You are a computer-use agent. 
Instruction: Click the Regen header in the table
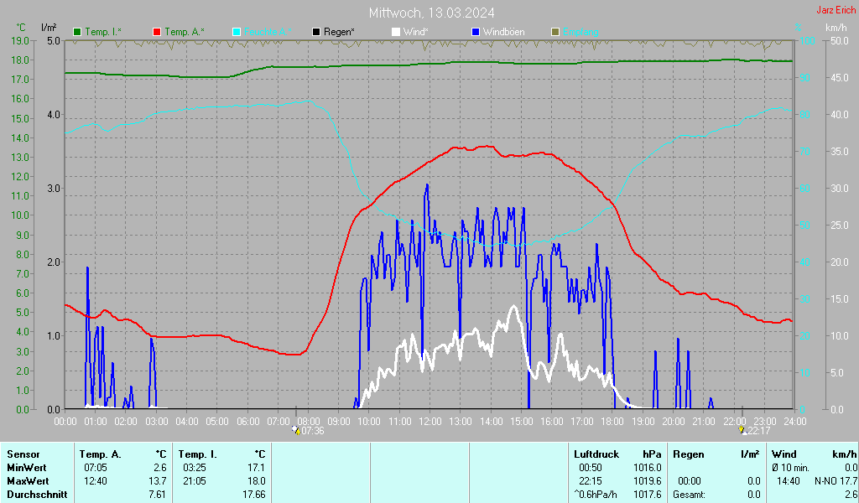pyautogui.click(x=689, y=454)
